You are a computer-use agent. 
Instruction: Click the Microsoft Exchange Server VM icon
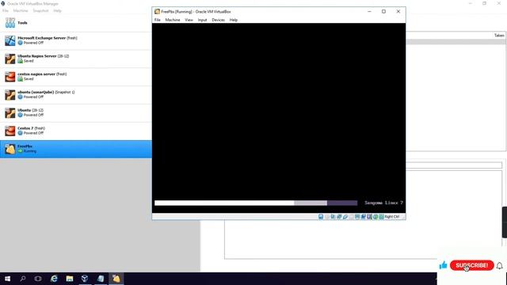tap(10, 40)
